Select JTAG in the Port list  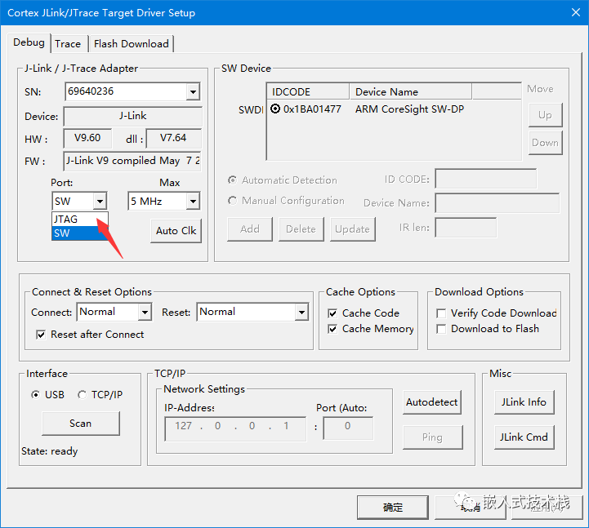(79, 220)
